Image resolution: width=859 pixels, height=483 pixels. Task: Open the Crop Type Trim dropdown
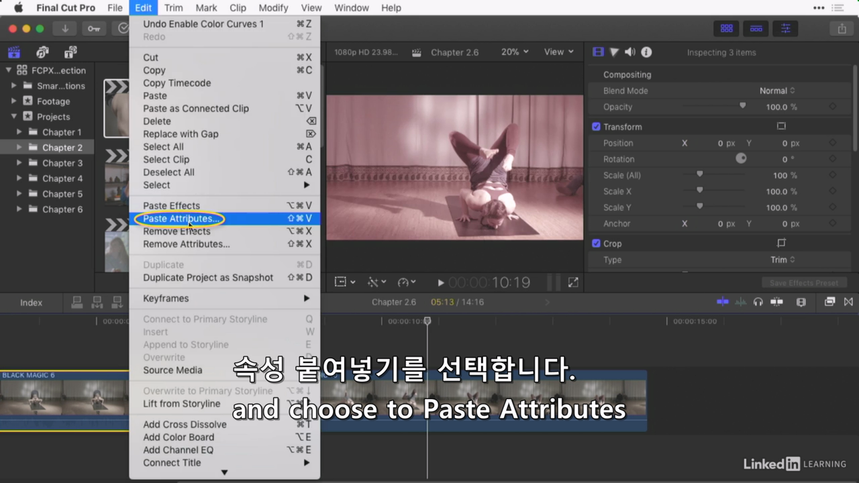pos(782,260)
